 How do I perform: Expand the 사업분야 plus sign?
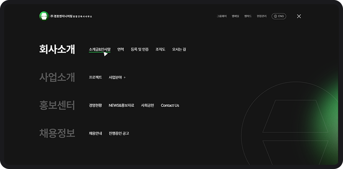[125, 77]
